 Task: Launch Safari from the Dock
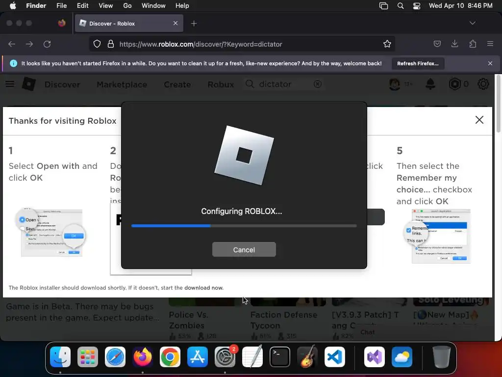(115, 357)
